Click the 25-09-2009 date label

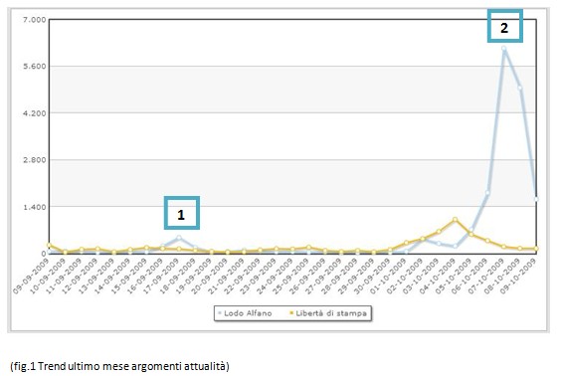(291, 277)
